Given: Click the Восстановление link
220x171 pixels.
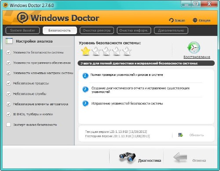Looking at the screenshot, I should point(197,57).
